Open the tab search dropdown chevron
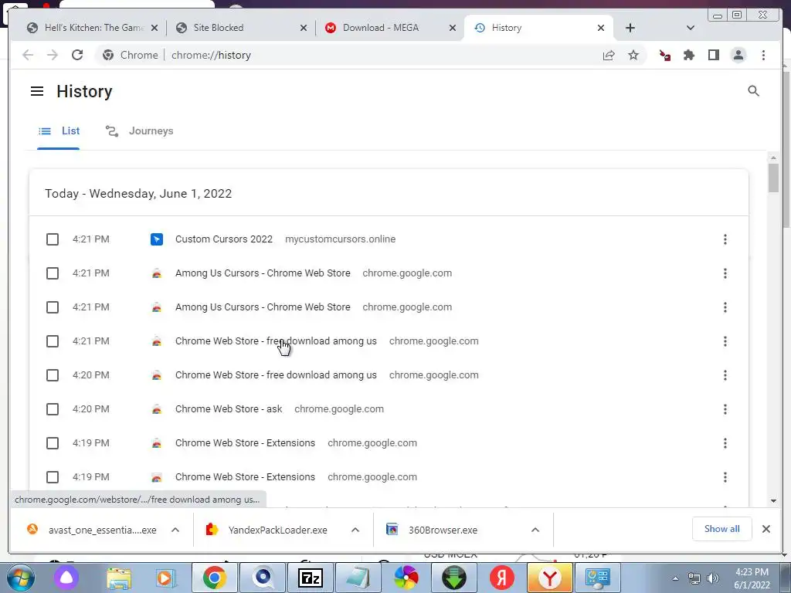791x593 pixels. tap(691, 28)
